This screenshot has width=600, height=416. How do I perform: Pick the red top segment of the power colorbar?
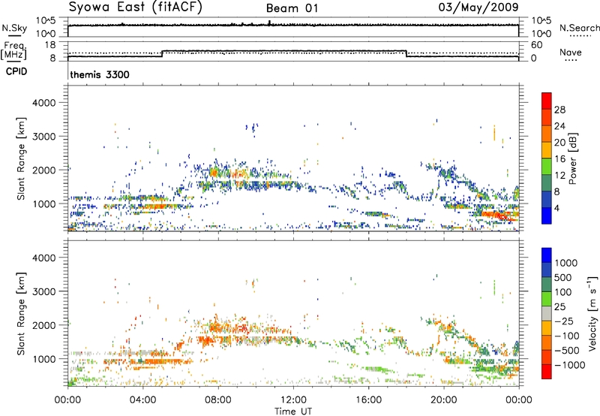click(x=547, y=101)
